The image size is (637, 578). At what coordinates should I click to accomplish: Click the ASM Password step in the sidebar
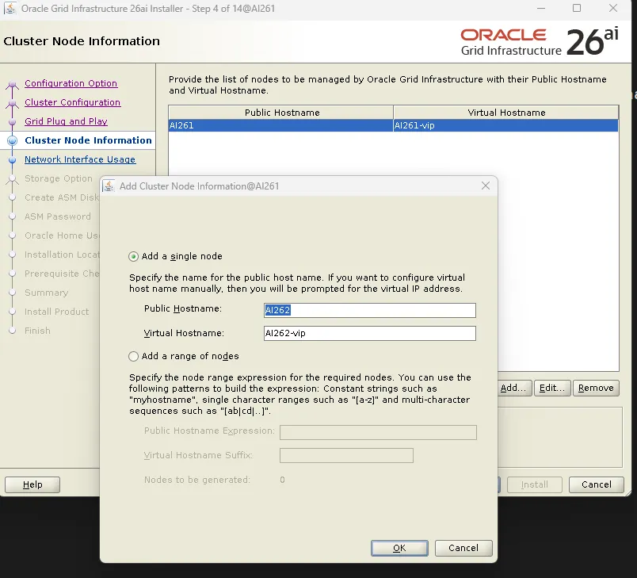tap(58, 216)
